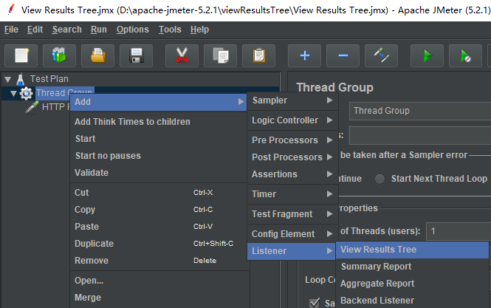Open the Run menu
This screenshot has height=308, width=491.
tap(99, 30)
